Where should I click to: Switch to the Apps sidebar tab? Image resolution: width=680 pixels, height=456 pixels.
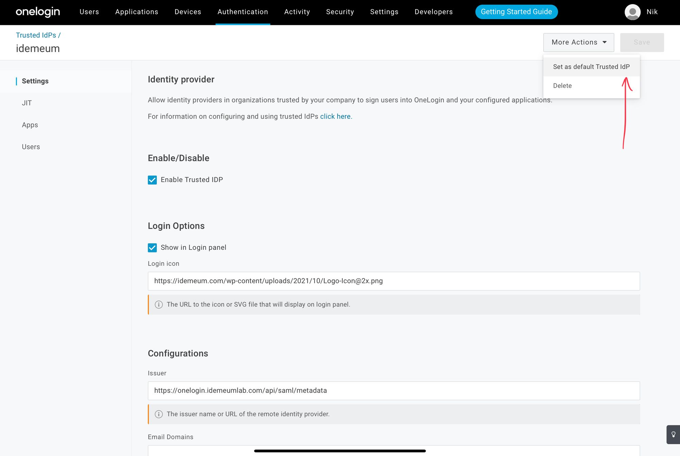coord(30,125)
